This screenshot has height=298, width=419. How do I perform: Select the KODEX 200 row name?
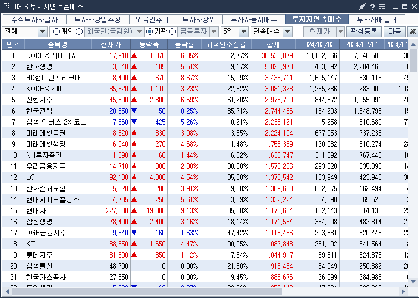click(44, 89)
